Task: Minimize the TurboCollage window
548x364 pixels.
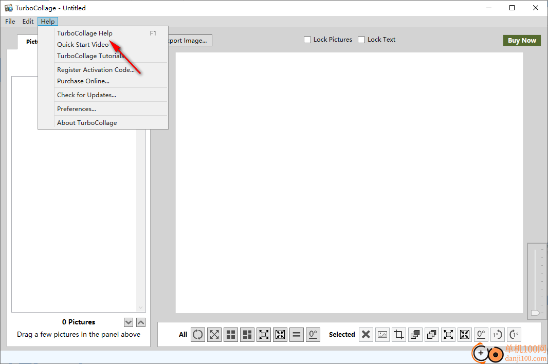Action: [x=489, y=8]
